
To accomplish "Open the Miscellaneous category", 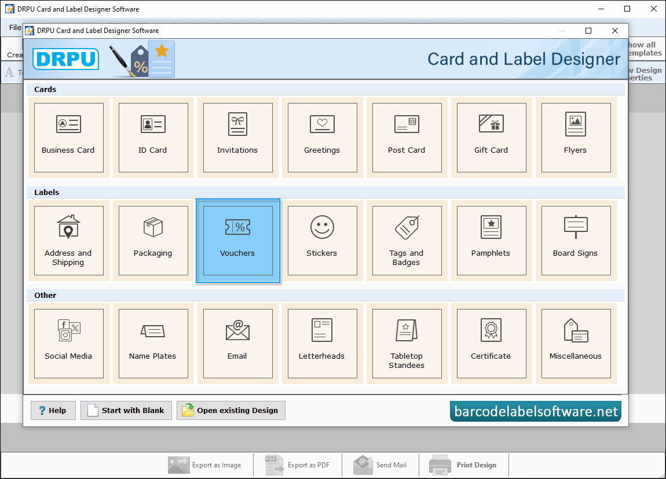I will click(x=576, y=344).
